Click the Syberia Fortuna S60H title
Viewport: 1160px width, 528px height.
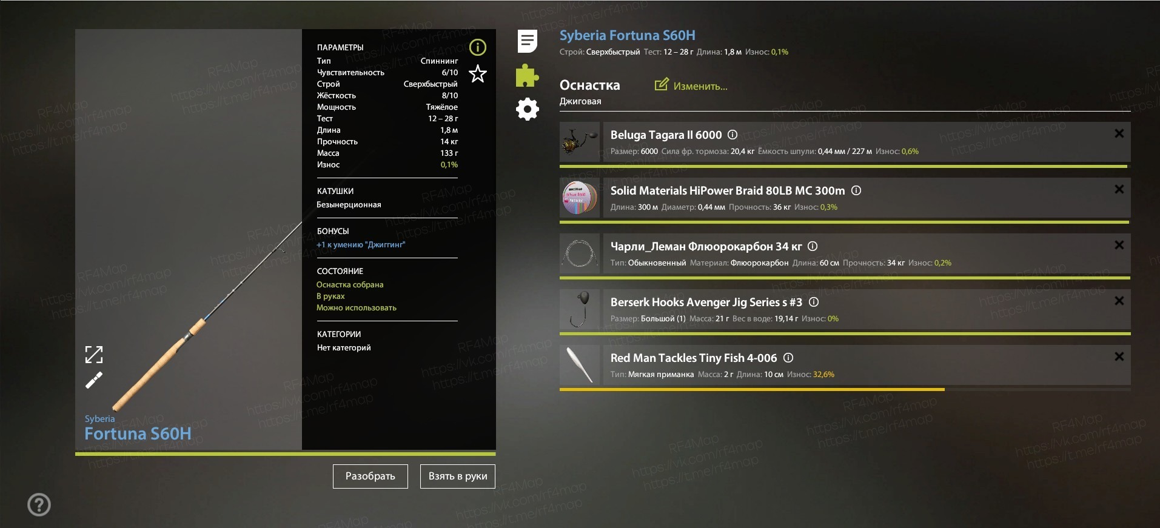(x=628, y=35)
